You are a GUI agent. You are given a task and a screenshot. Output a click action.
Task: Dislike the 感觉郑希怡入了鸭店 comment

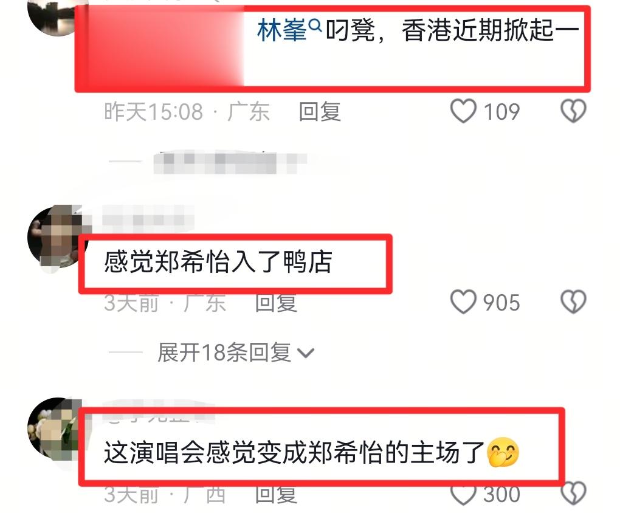pos(573,302)
